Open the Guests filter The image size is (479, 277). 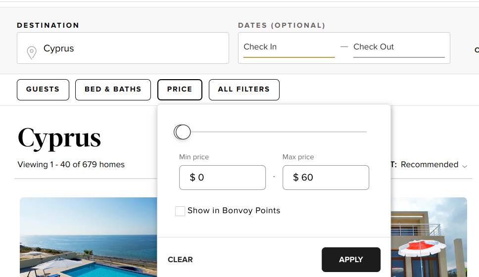[43, 90]
